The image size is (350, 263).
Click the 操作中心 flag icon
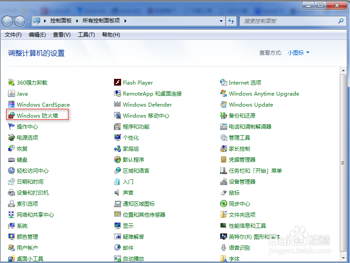click(11, 126)
